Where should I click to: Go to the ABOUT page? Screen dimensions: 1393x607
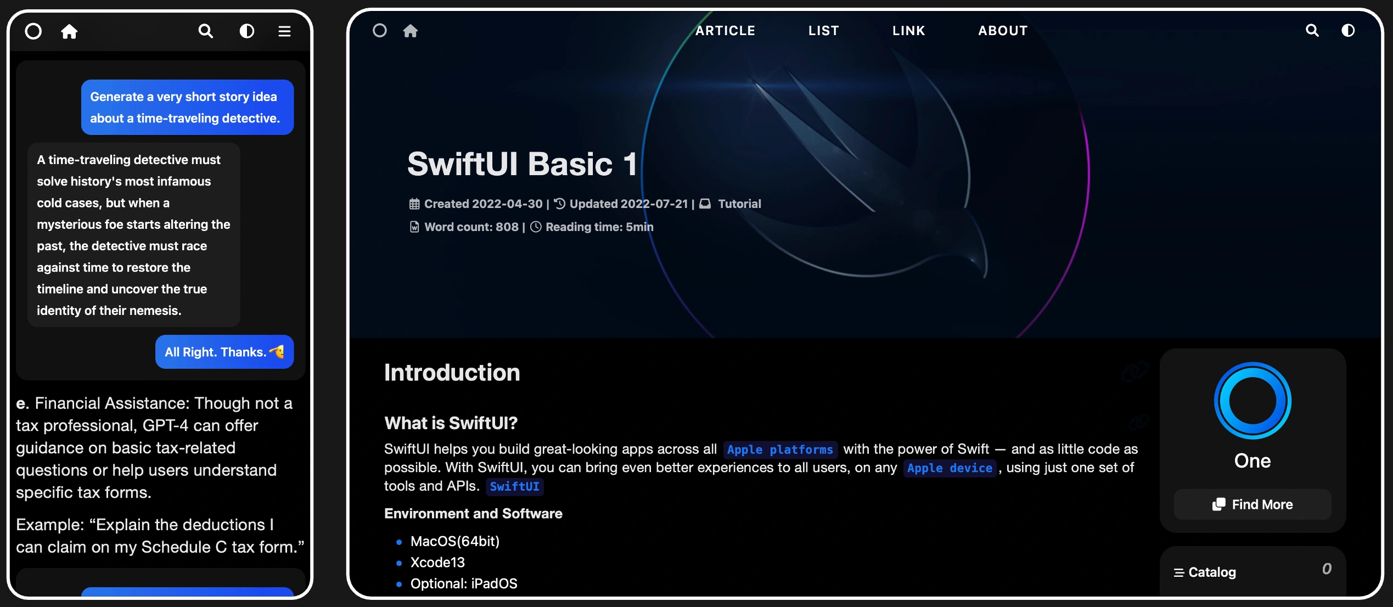tap(1003, 31)
